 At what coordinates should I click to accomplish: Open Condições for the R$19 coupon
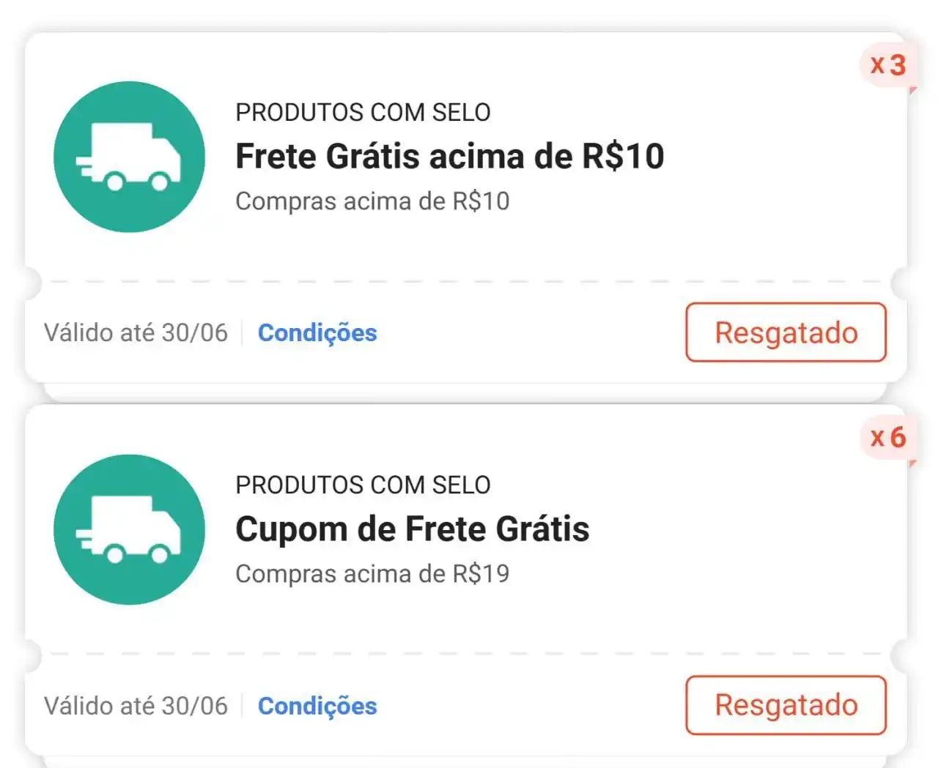(317, 706)
